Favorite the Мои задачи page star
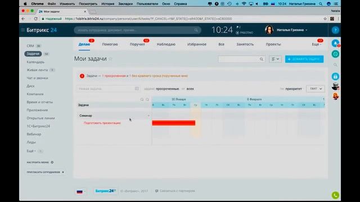360x202 pixels. [x=110, y=59]
